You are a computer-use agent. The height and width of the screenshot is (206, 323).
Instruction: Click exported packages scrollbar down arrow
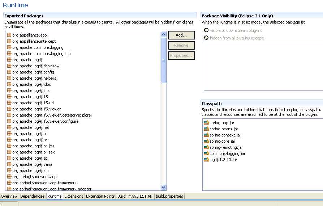[x=164, y=188]
